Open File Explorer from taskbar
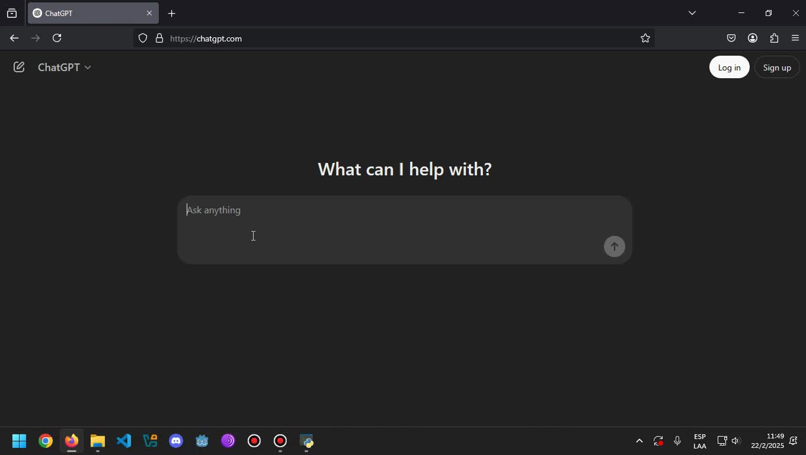The height and width of the screenshot is (455, 806). [98, 441]
